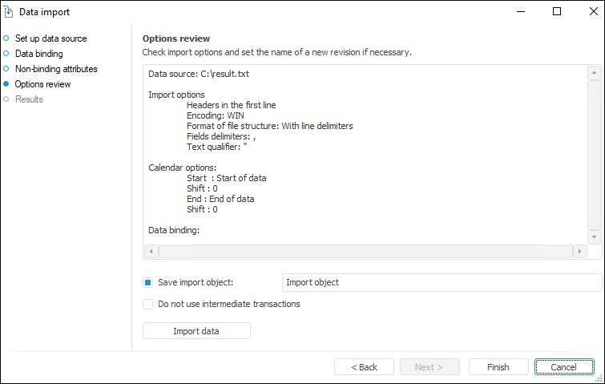Go to the Data binding step
The image size is (605, 384).
(x=38, y=54)
